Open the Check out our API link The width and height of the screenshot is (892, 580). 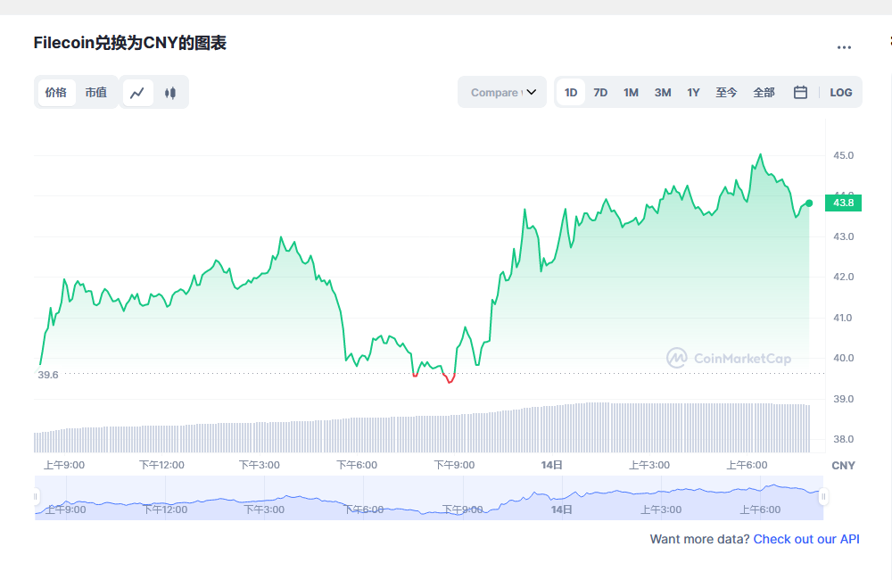(806, 539)
